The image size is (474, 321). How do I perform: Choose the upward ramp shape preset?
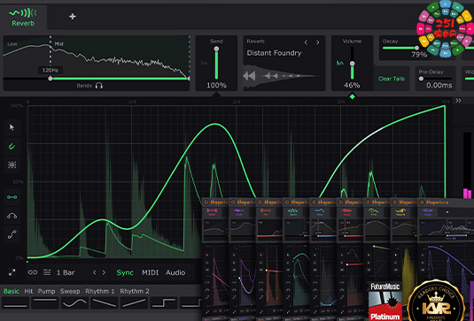coord(134,302)
